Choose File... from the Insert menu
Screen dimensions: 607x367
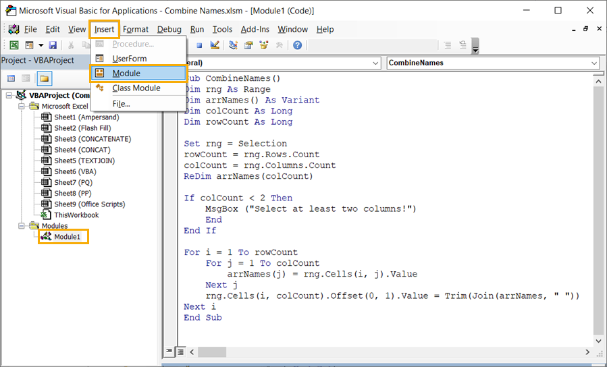138,104
